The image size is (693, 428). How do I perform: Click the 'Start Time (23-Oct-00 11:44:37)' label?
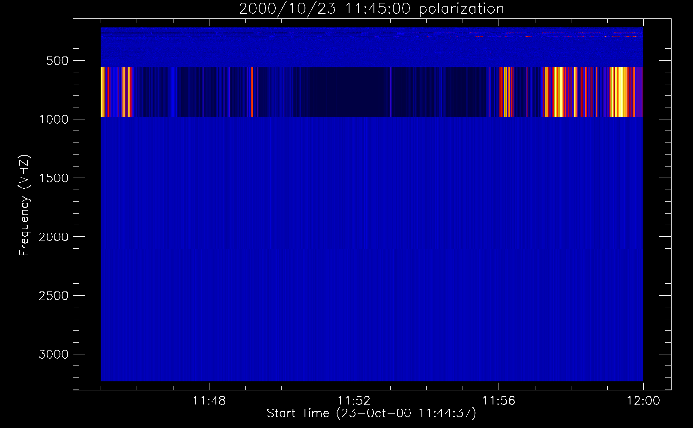tap(371, 413)
